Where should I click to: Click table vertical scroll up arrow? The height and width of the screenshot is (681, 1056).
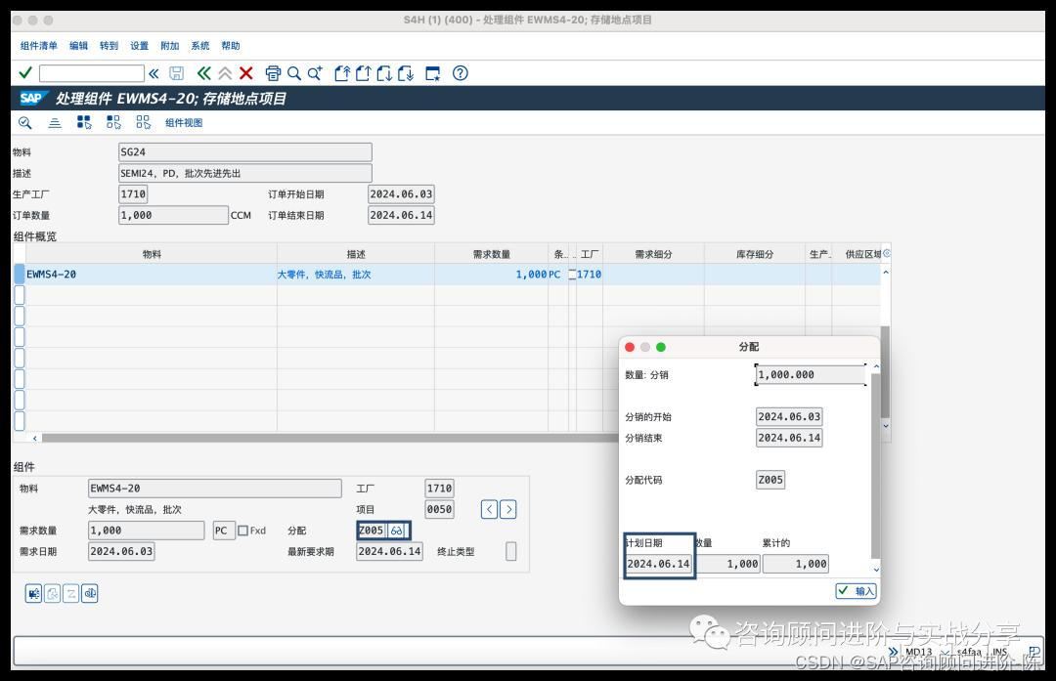[886, 273]
